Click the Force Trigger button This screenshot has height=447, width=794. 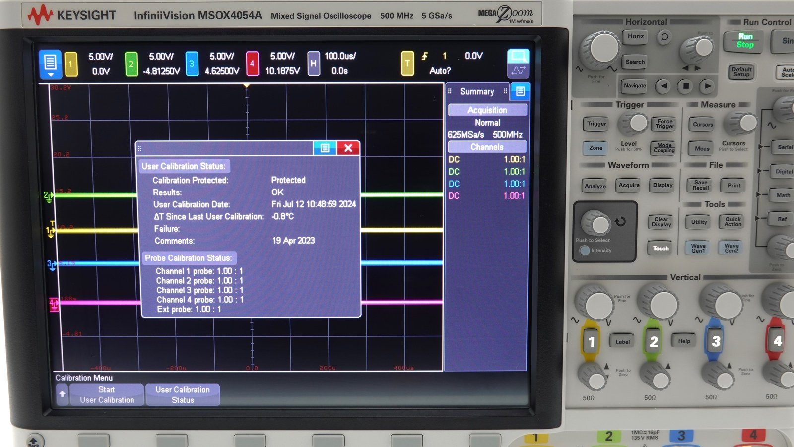pyautogui.click(x=664, y=124)
